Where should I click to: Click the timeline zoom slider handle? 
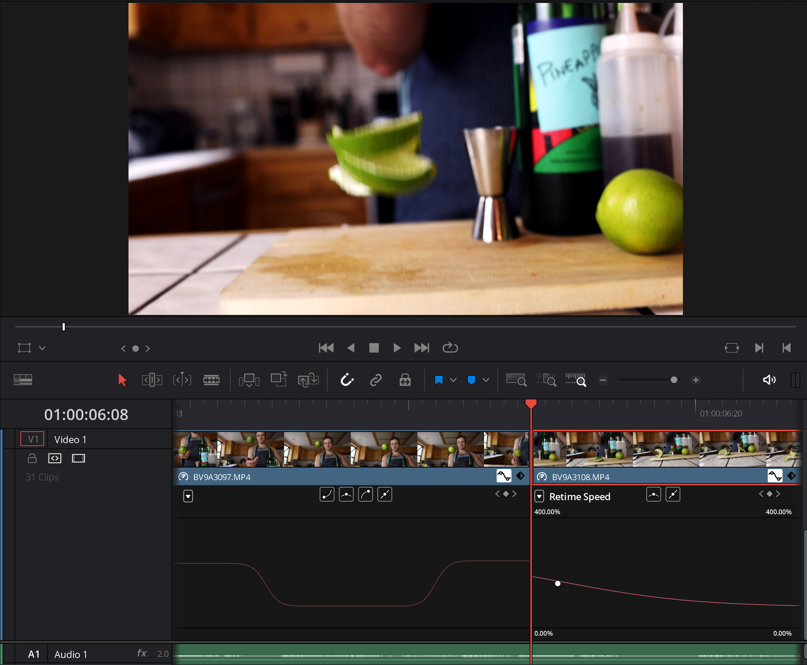674,380
